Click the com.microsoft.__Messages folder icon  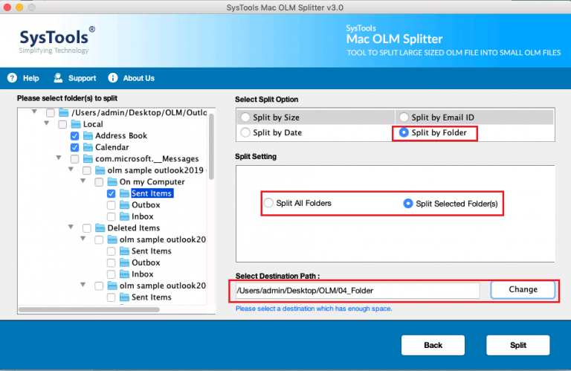click(88, 159)
